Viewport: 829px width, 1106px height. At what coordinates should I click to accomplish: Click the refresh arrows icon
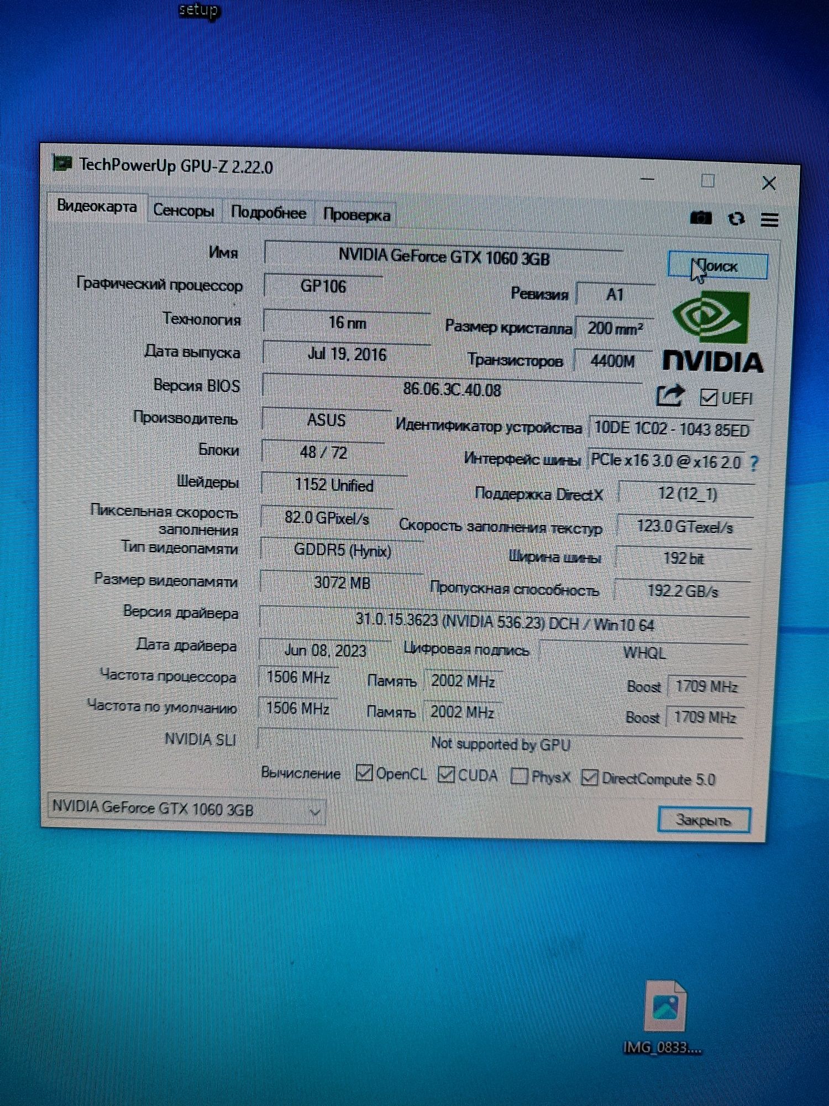pos(736,219)
